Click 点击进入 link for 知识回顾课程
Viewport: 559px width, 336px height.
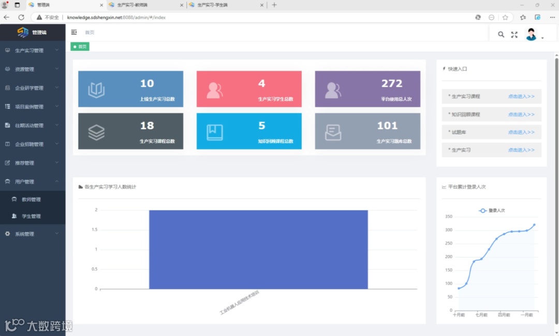click(521, 114)
